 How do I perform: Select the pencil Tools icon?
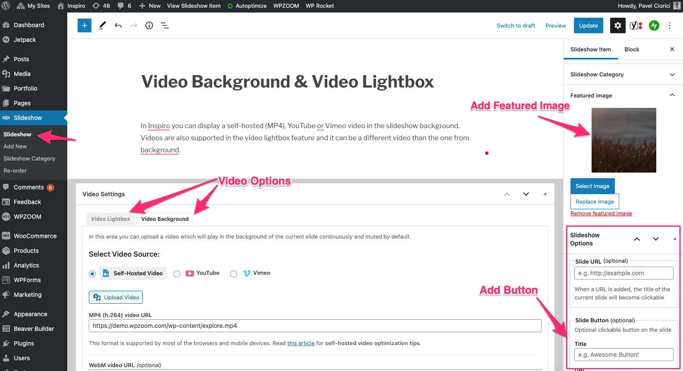(x=102, y=25)
